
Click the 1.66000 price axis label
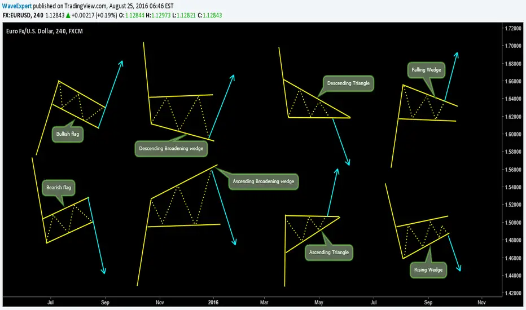[x=513, y=81]
